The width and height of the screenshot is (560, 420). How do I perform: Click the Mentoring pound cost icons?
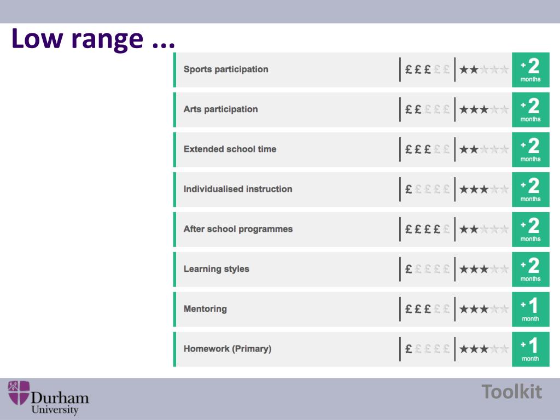(427, 309)
